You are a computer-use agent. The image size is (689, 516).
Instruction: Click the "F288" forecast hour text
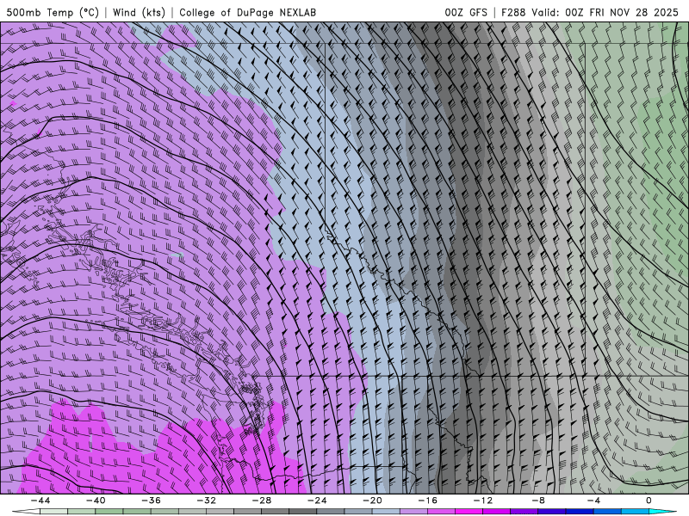pyautogui.click(x=513, y=12)
